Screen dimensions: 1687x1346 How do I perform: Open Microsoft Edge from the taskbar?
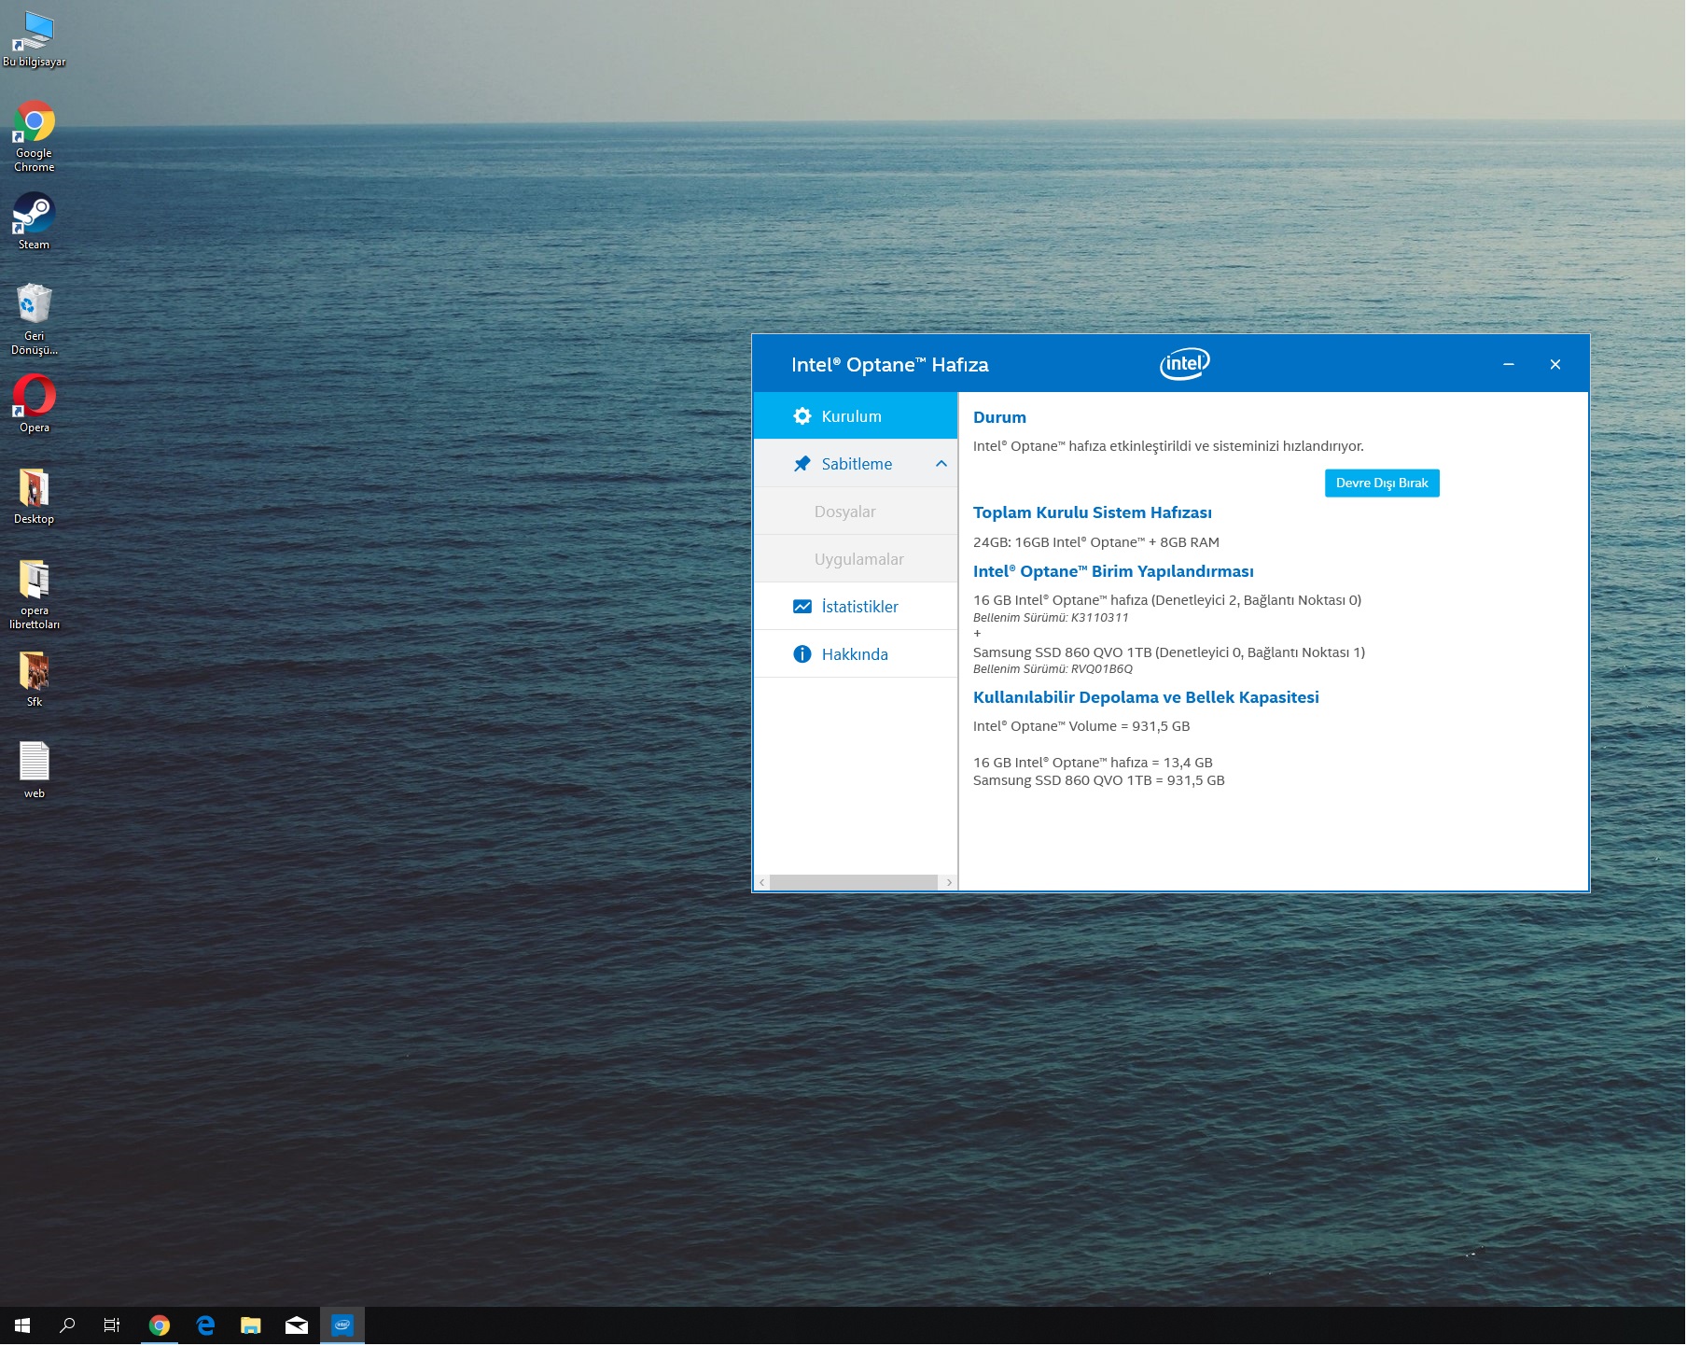click(x=205, y=1326)
